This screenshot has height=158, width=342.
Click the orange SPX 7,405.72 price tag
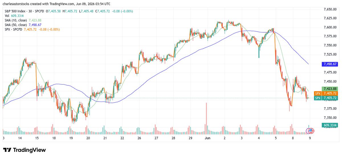(x=326, y=93)
